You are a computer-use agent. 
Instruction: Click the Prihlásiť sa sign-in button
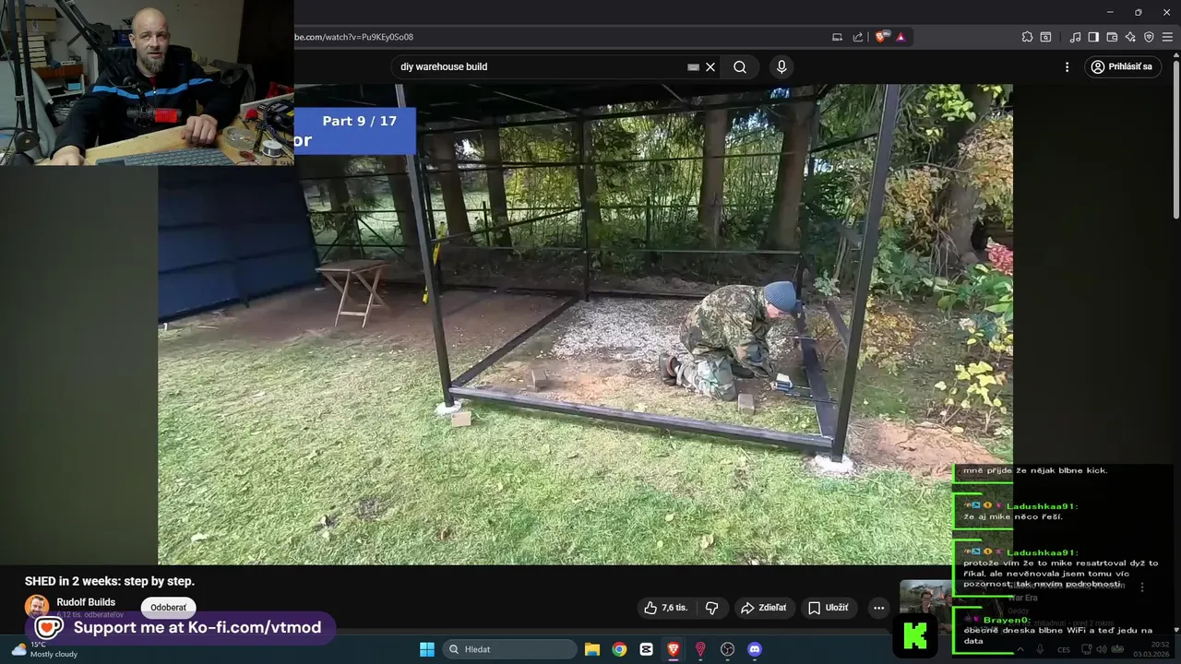[1122, 66]
